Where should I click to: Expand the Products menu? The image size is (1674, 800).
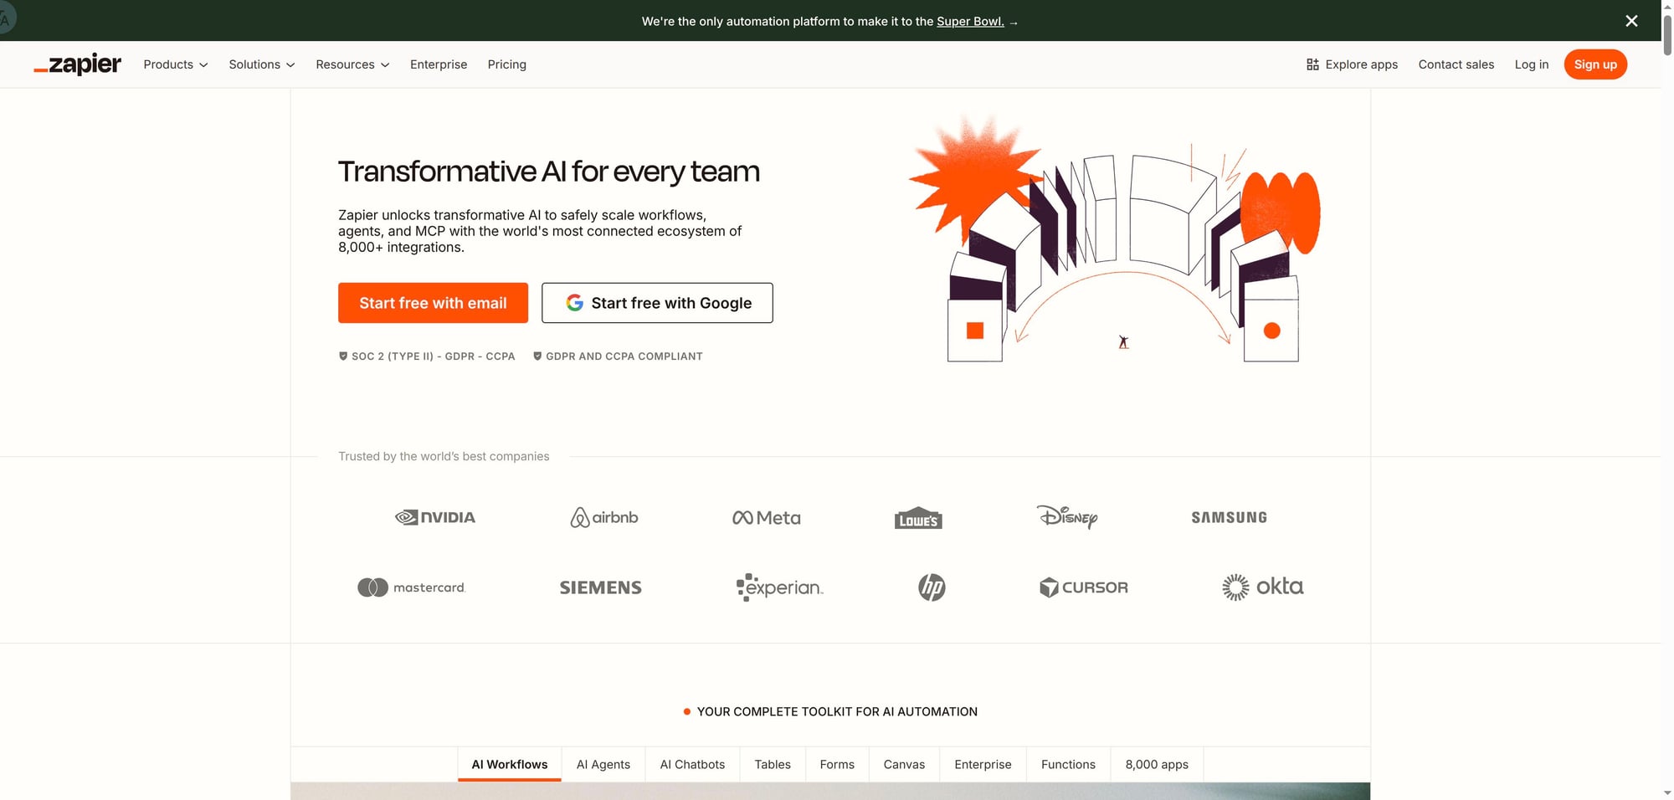pos(175,64)
